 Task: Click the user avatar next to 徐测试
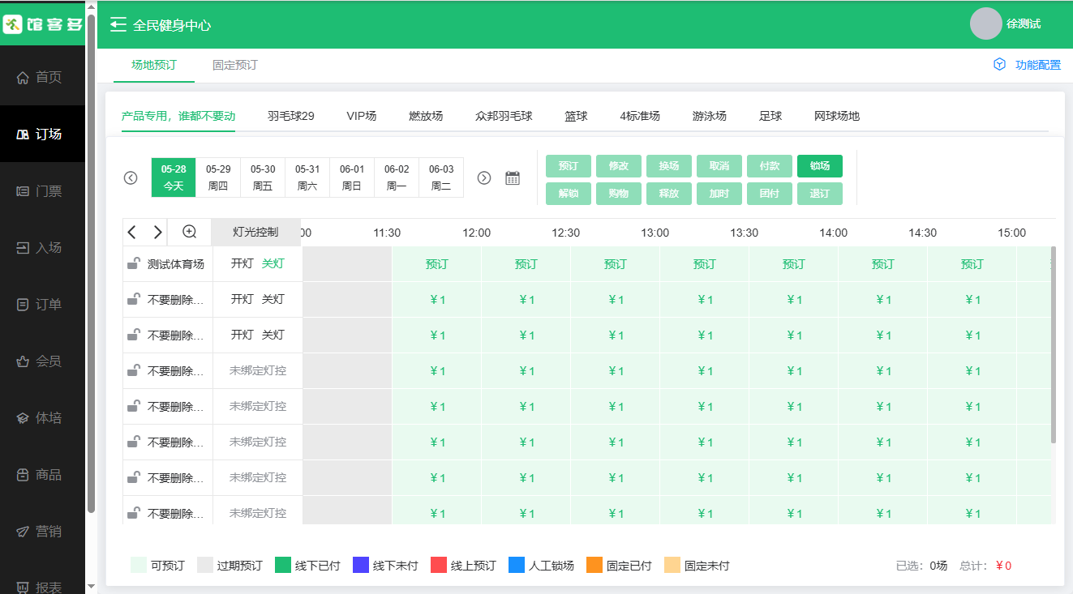click(985, 24)
